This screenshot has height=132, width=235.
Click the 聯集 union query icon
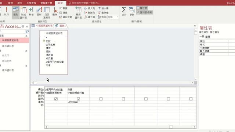click(63, 8)
